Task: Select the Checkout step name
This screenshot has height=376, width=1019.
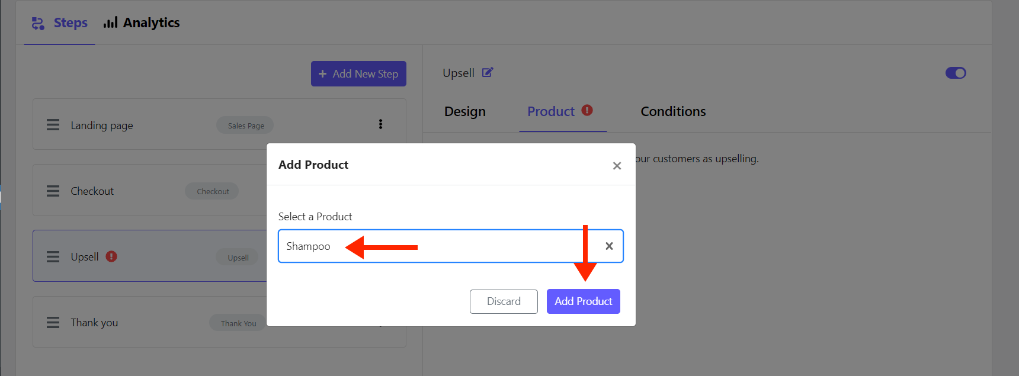Action: (92, 191)
